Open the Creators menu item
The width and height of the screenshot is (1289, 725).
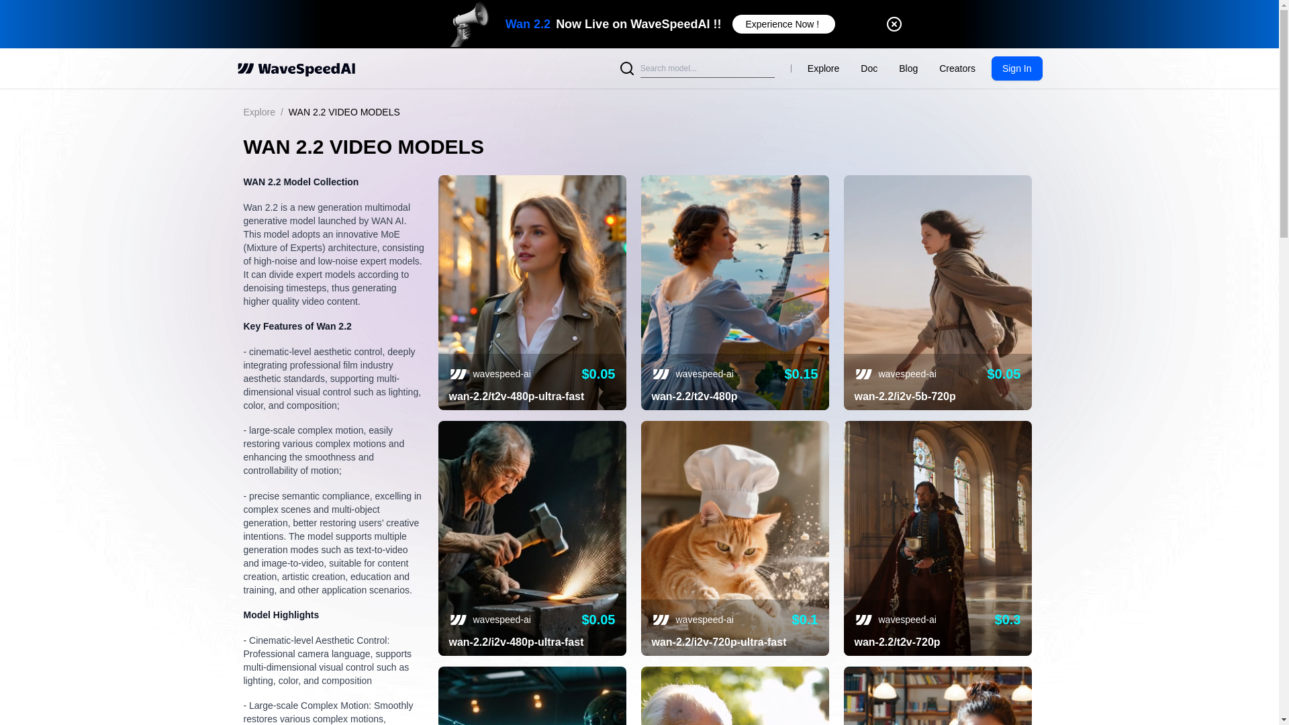tap(957, 68)
